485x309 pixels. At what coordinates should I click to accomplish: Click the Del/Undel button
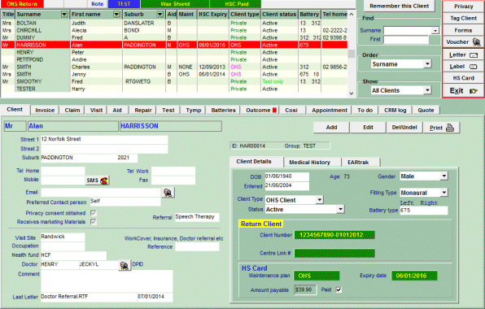[x=404, y=128]
